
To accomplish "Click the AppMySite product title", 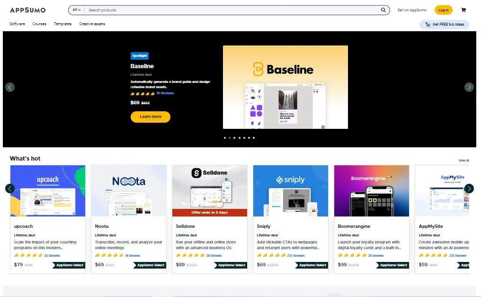I will coord(431,226).
